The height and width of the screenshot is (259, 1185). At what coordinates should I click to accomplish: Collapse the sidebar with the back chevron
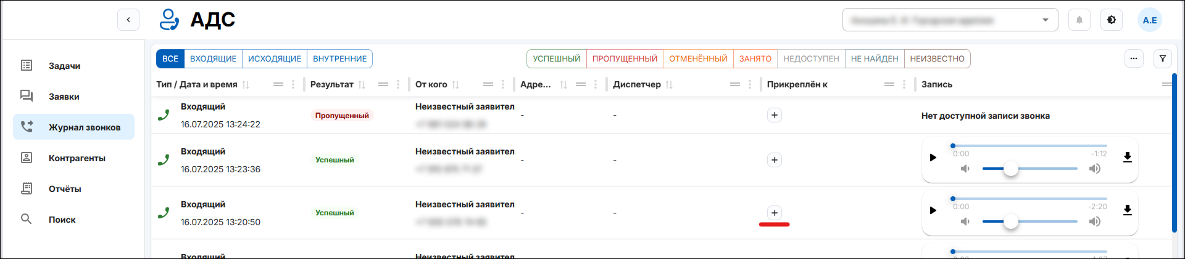click(128, 20)
